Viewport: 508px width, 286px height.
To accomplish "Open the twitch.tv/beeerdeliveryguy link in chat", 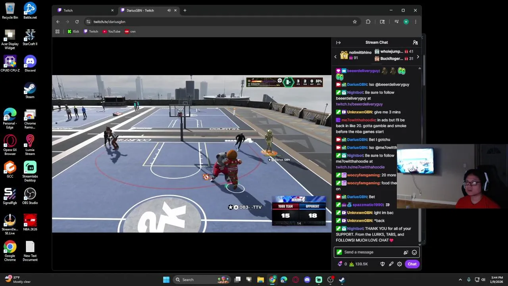I will (x=359, y=104).
